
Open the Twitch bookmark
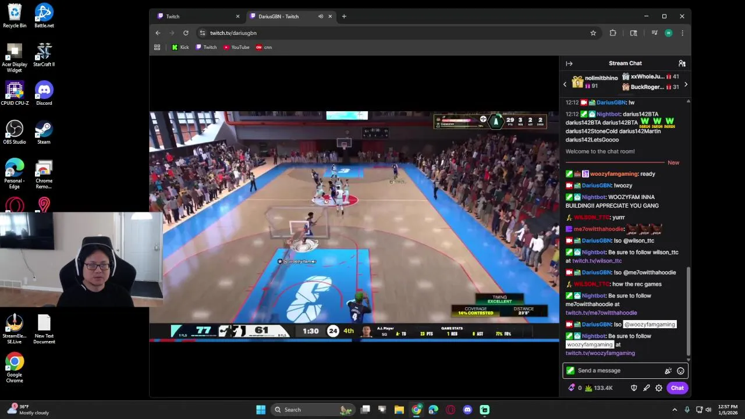[206, 47]
